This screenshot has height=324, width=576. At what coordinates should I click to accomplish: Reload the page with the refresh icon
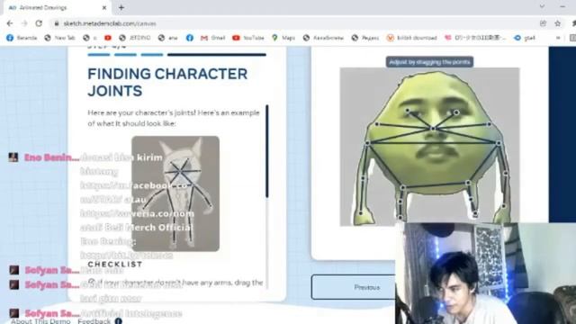point(39,23)
